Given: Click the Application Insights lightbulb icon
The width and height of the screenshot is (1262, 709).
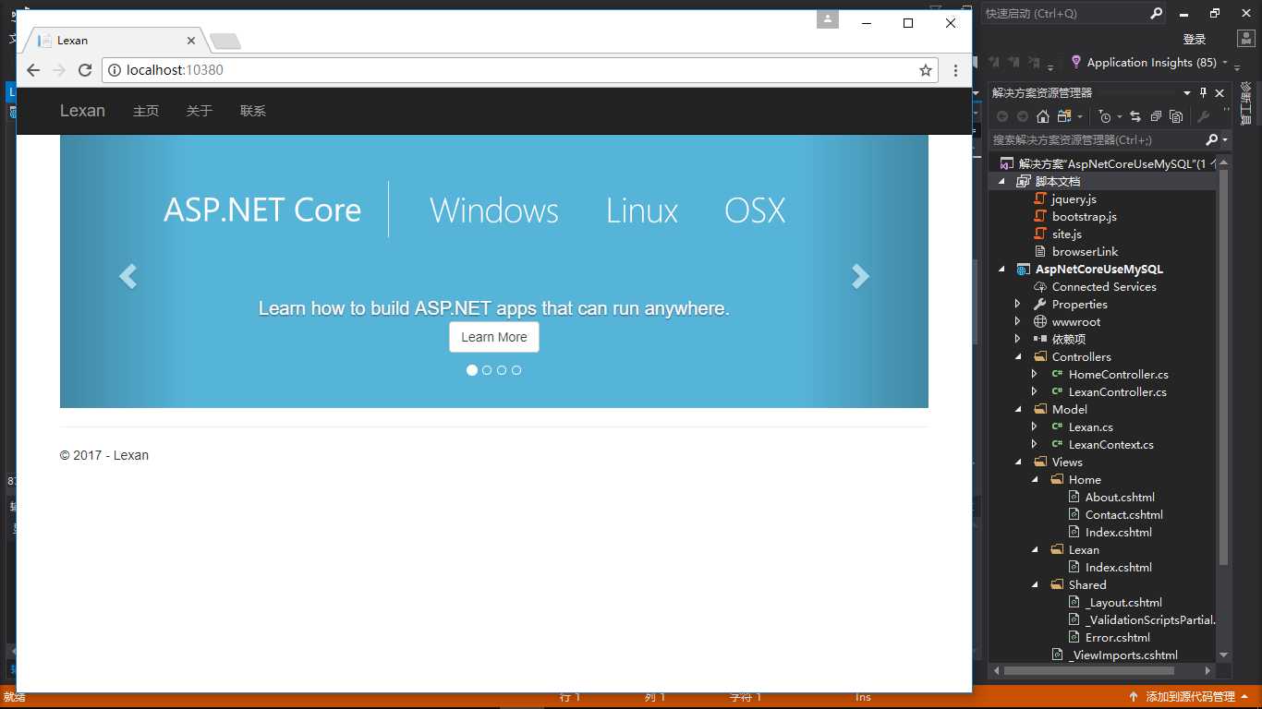Looking at the screenshot, I should (1076, 62).
